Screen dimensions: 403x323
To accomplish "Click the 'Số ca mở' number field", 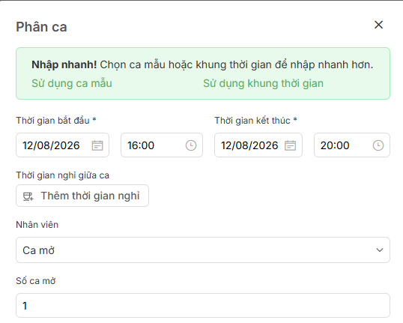I will tap(203, 306).
